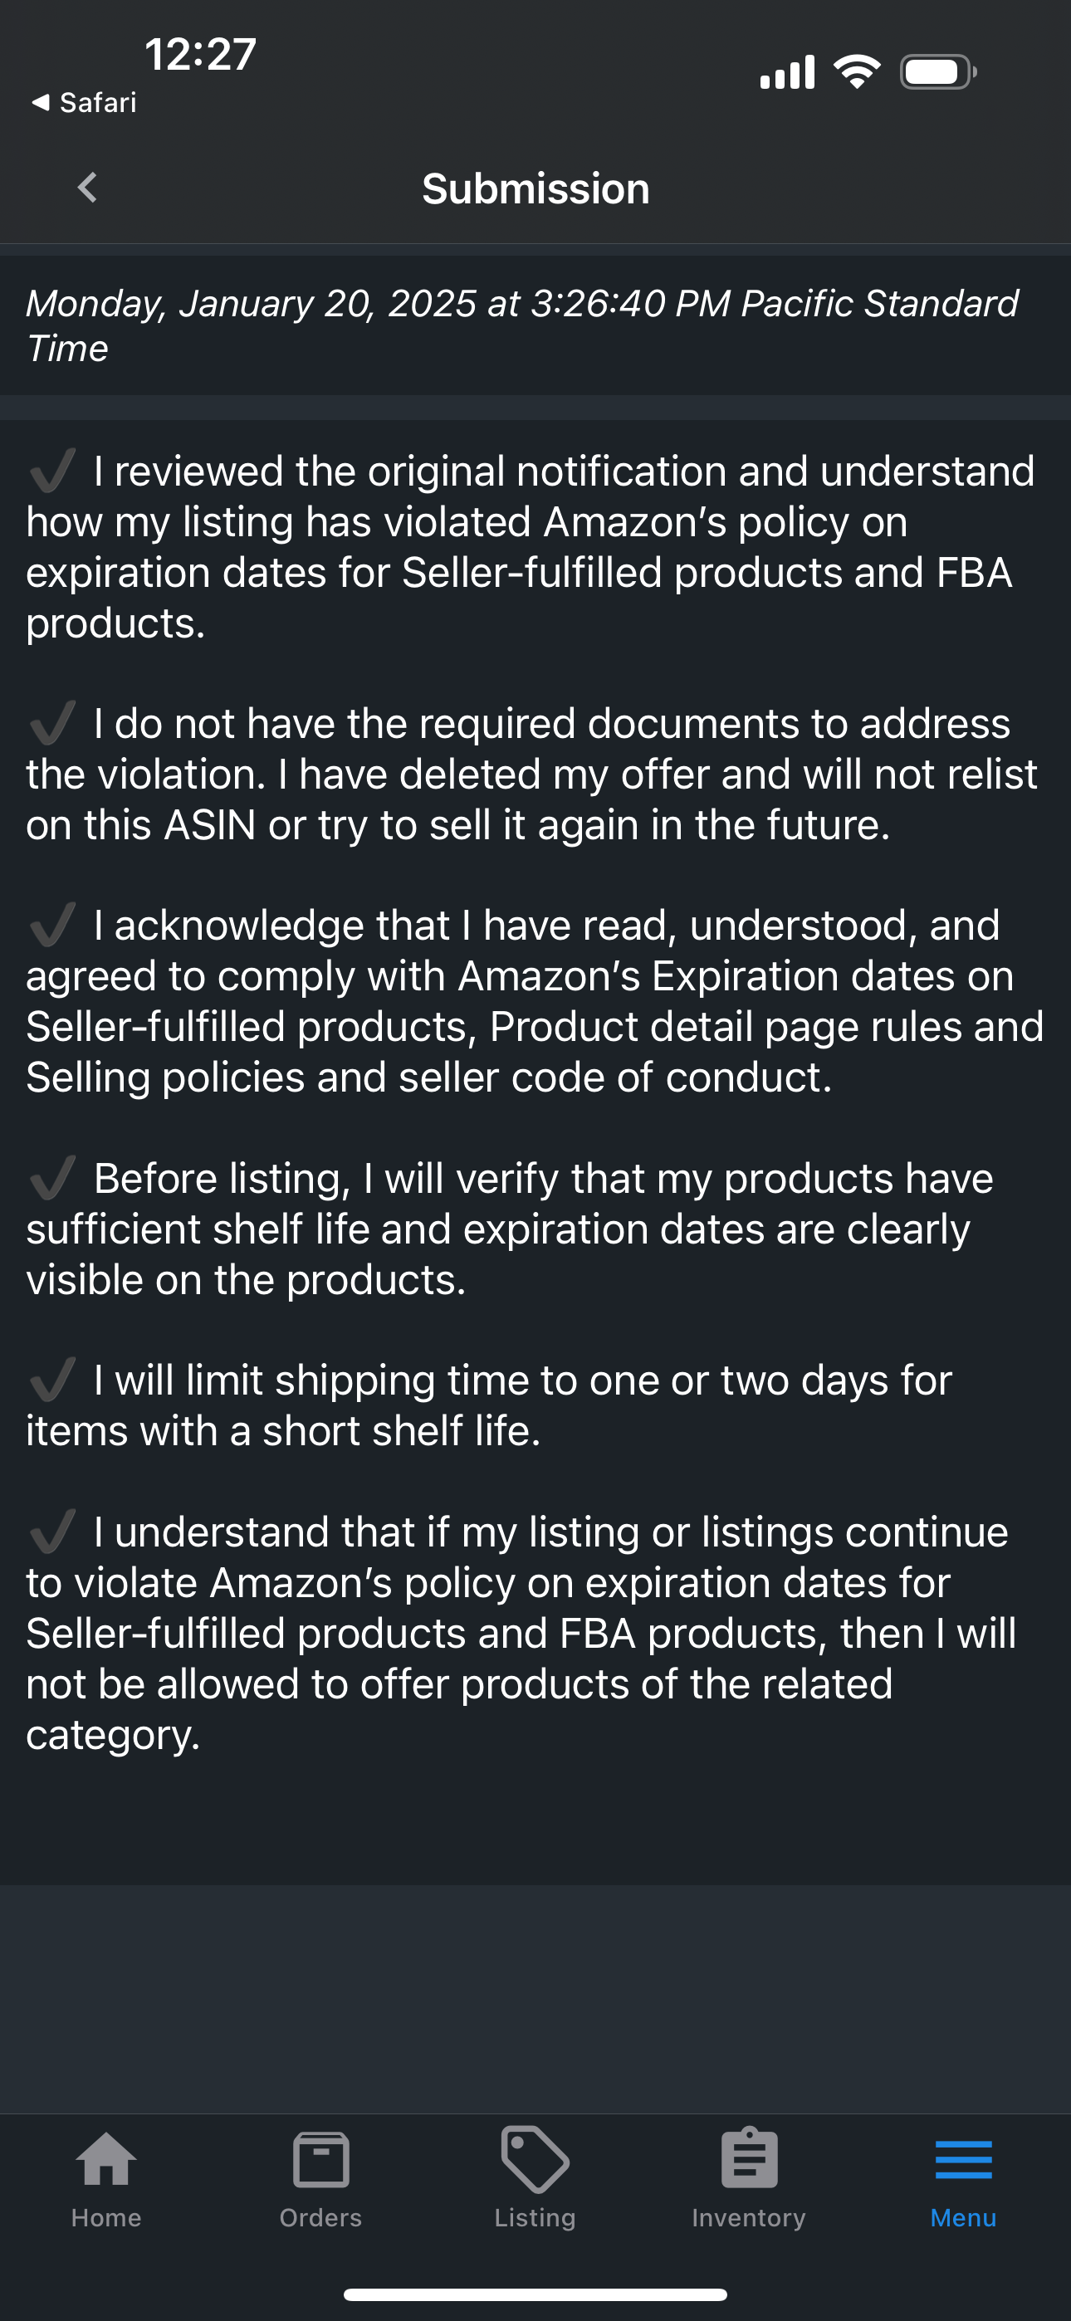Tap the back chevron beside Submission

tap(87, 188)
